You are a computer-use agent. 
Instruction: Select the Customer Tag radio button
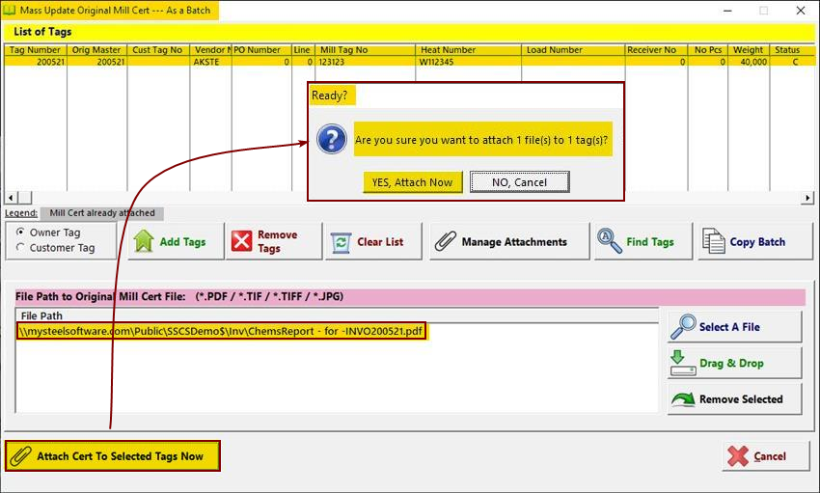[x=20, y=247]
